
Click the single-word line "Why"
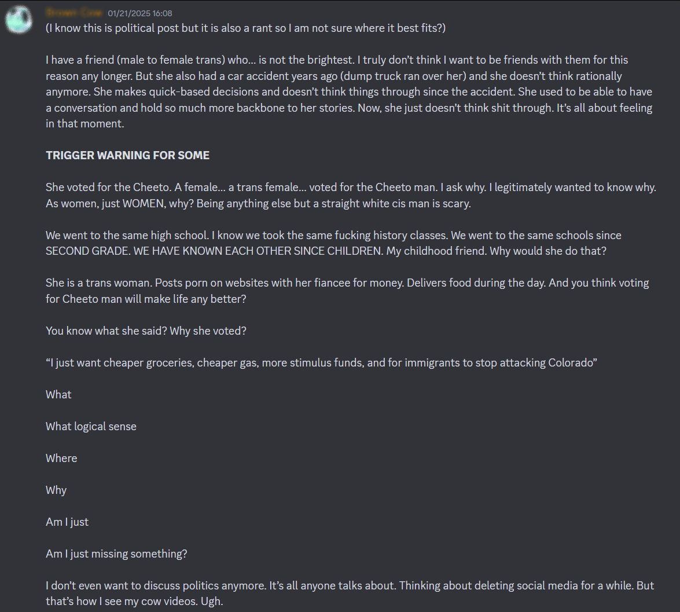point(56,490)
